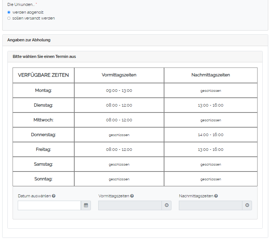Show help icon beside Nachmittagszeiten label
This screenshot has width=269, height=239.
216,196
